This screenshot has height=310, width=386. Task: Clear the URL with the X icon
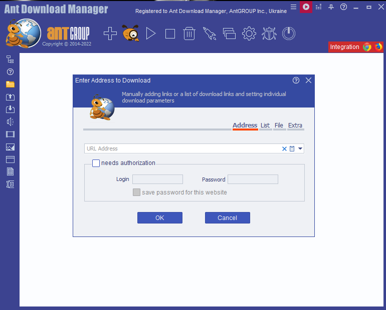[284, 148]
